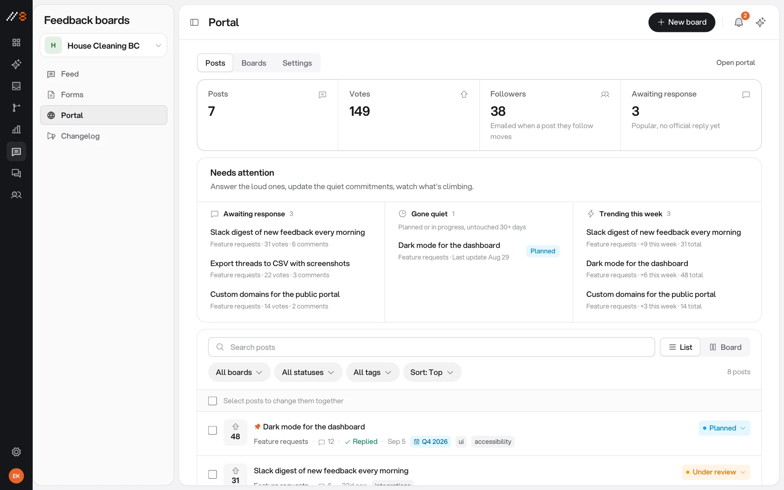The width and height of the screenshot is (784, 490).
Task: Click the Search posts field
Action: coord(432,347)
